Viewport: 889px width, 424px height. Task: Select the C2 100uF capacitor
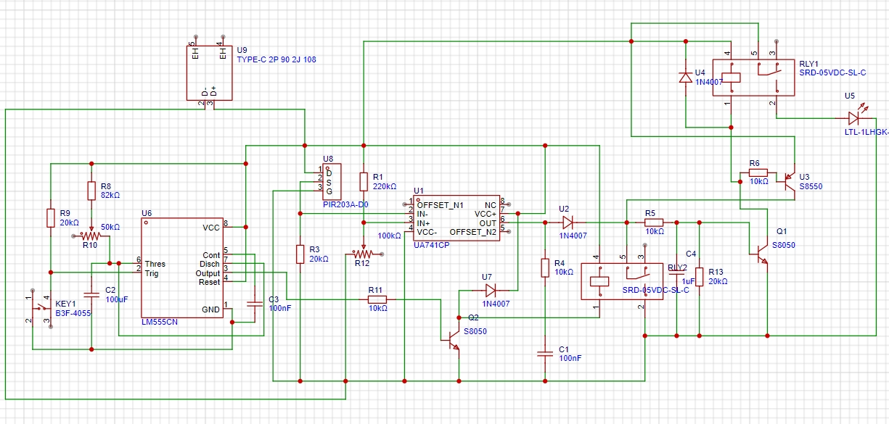point(91,294)
